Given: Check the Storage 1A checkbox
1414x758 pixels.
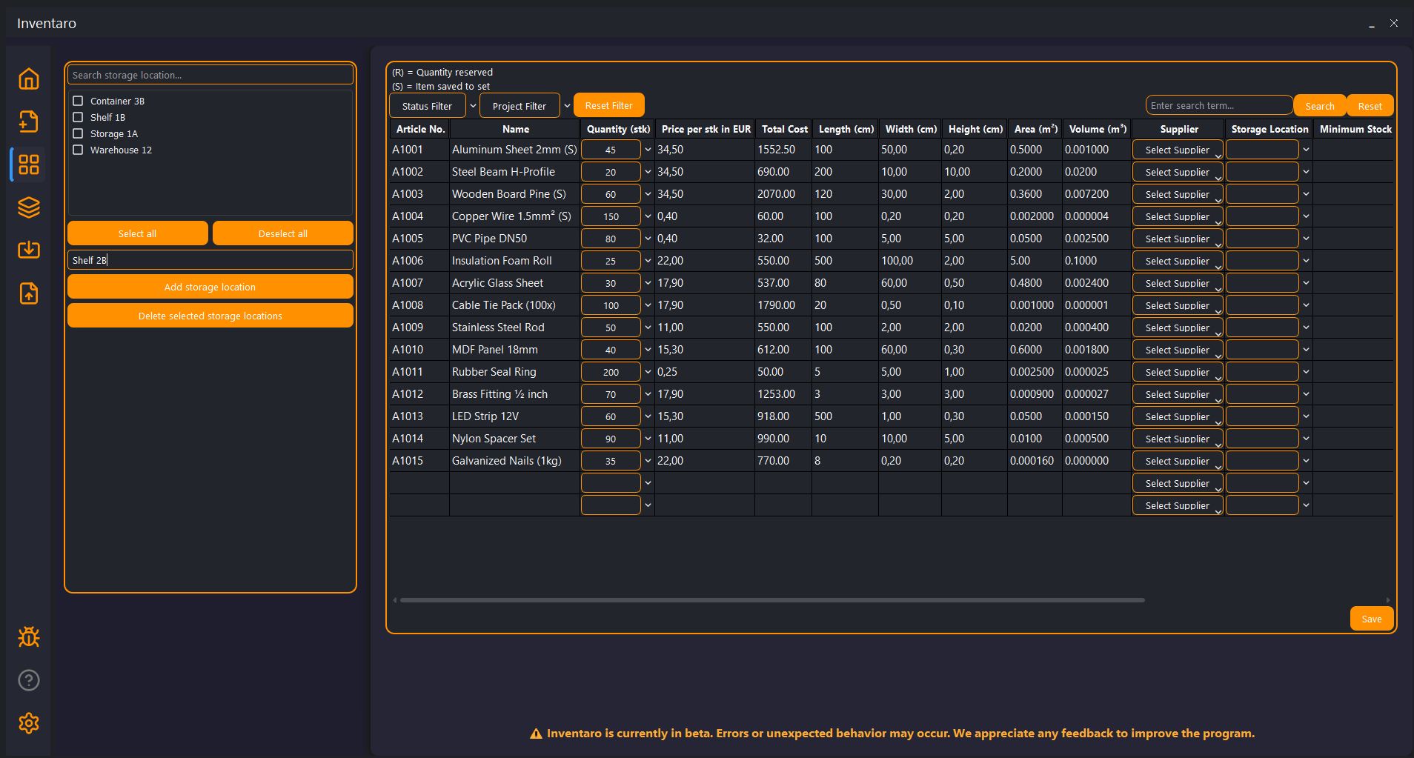Looking at the screenshot, I should 78,133.
